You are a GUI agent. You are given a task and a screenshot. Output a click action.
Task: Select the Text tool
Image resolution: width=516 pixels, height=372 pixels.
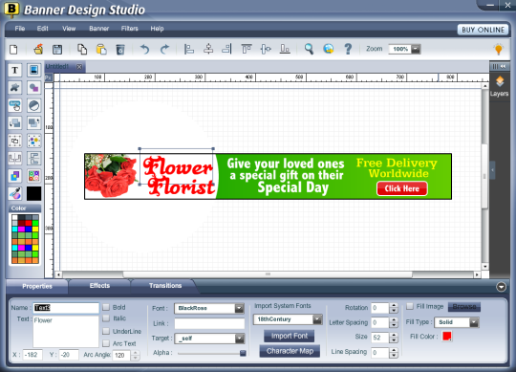[x=14, y=70]
